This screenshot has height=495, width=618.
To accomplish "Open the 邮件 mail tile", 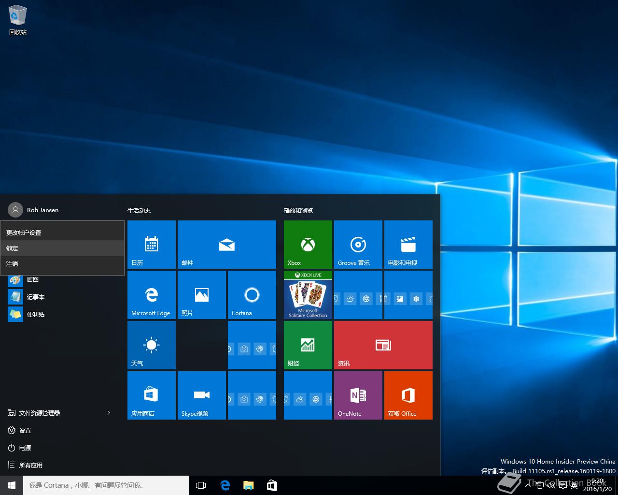I will pyautogui.click(x=227, y=245).
